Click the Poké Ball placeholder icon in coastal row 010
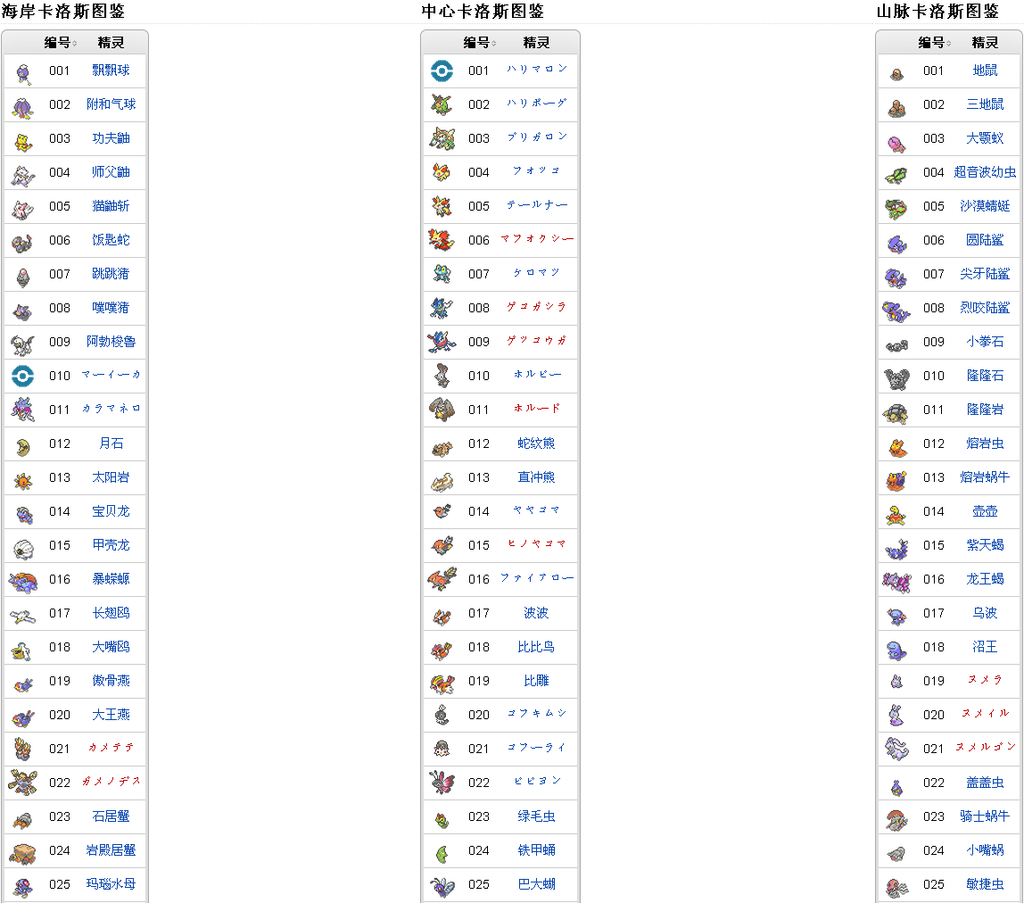This screenshot has width=1024, height=903. click(22, 376)
